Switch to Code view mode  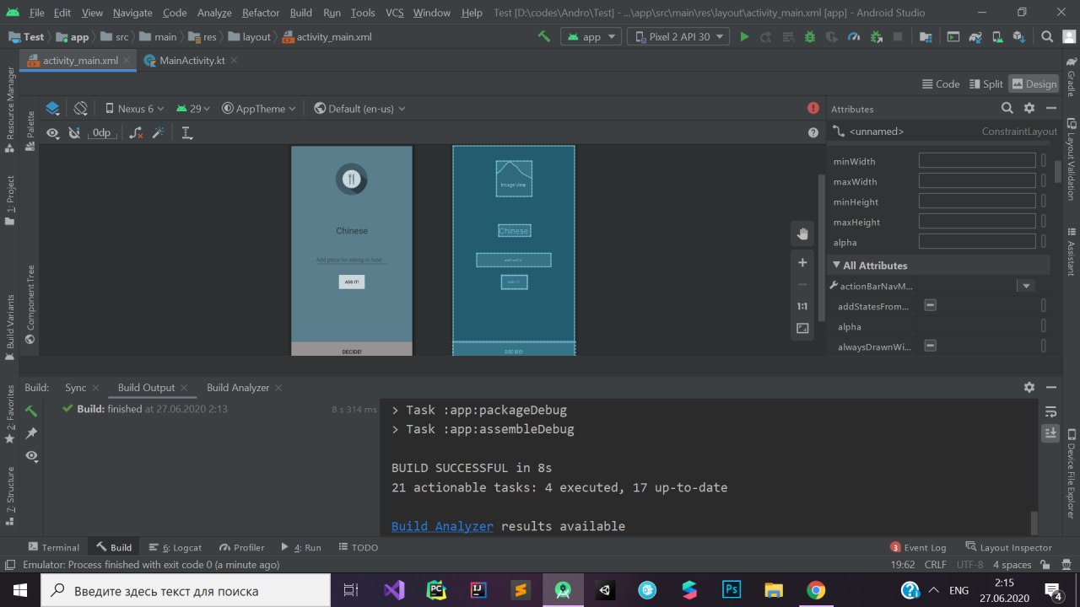(941, 83)
